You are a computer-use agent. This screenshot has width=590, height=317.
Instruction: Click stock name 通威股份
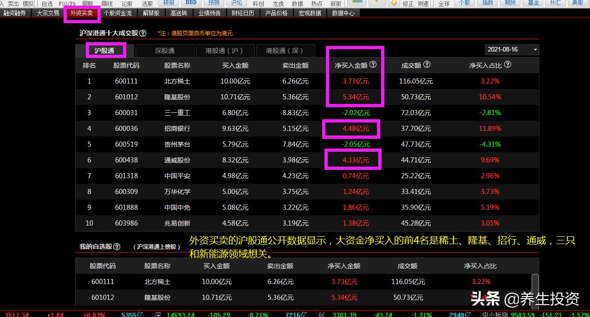[177, 160]
